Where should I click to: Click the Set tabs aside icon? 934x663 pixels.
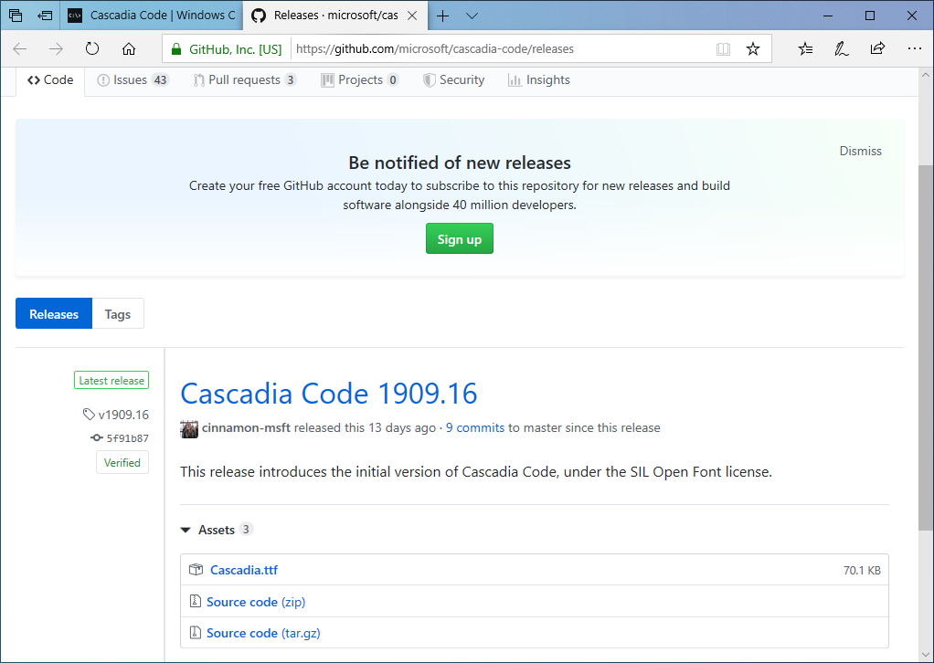(45, 16)
